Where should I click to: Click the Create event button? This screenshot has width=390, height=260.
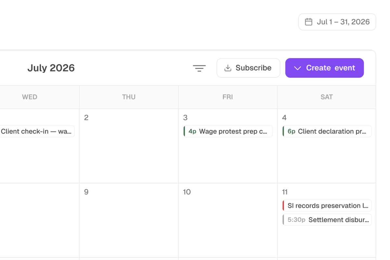[x=324, y=68]
